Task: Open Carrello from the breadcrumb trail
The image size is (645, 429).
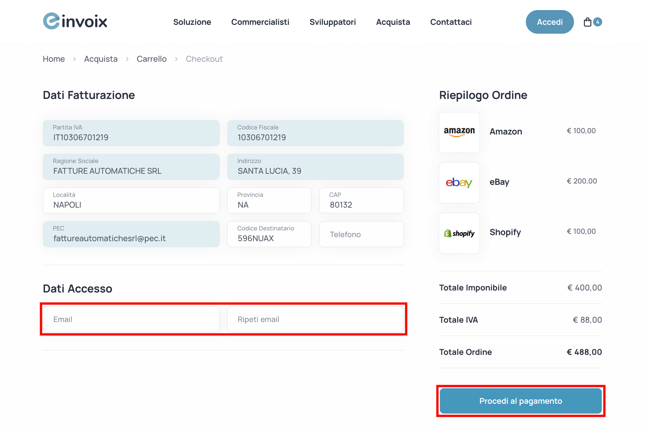Action: tap(152, 59)
